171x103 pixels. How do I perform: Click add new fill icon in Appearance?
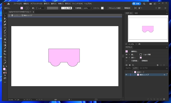click(130, 65)
